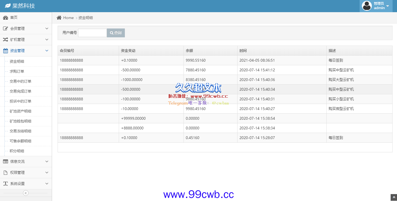397x201 pixels.
Task: Expand the 信息交流 menu chevron
Action: (47, 161)
